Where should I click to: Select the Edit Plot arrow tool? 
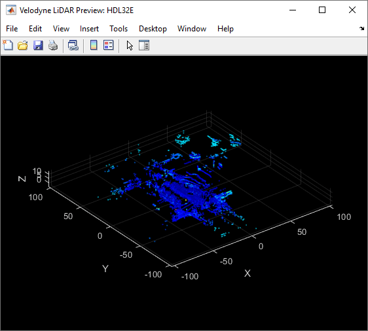point(130,45)
